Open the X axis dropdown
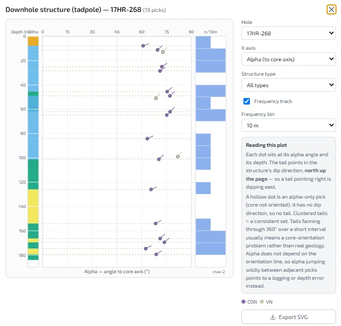This screenshot has width=341, height=326. tap(288, 59)
